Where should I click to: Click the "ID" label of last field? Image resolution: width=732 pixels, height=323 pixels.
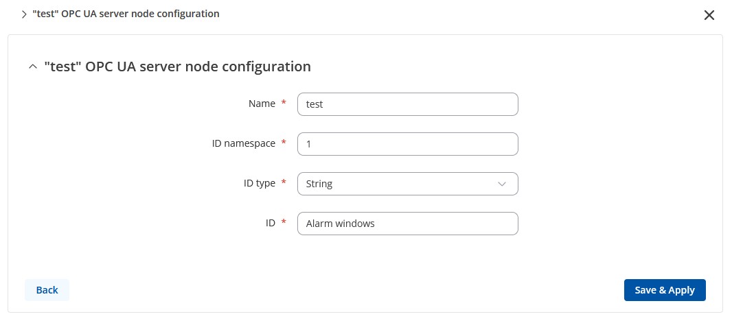(271, 223)
